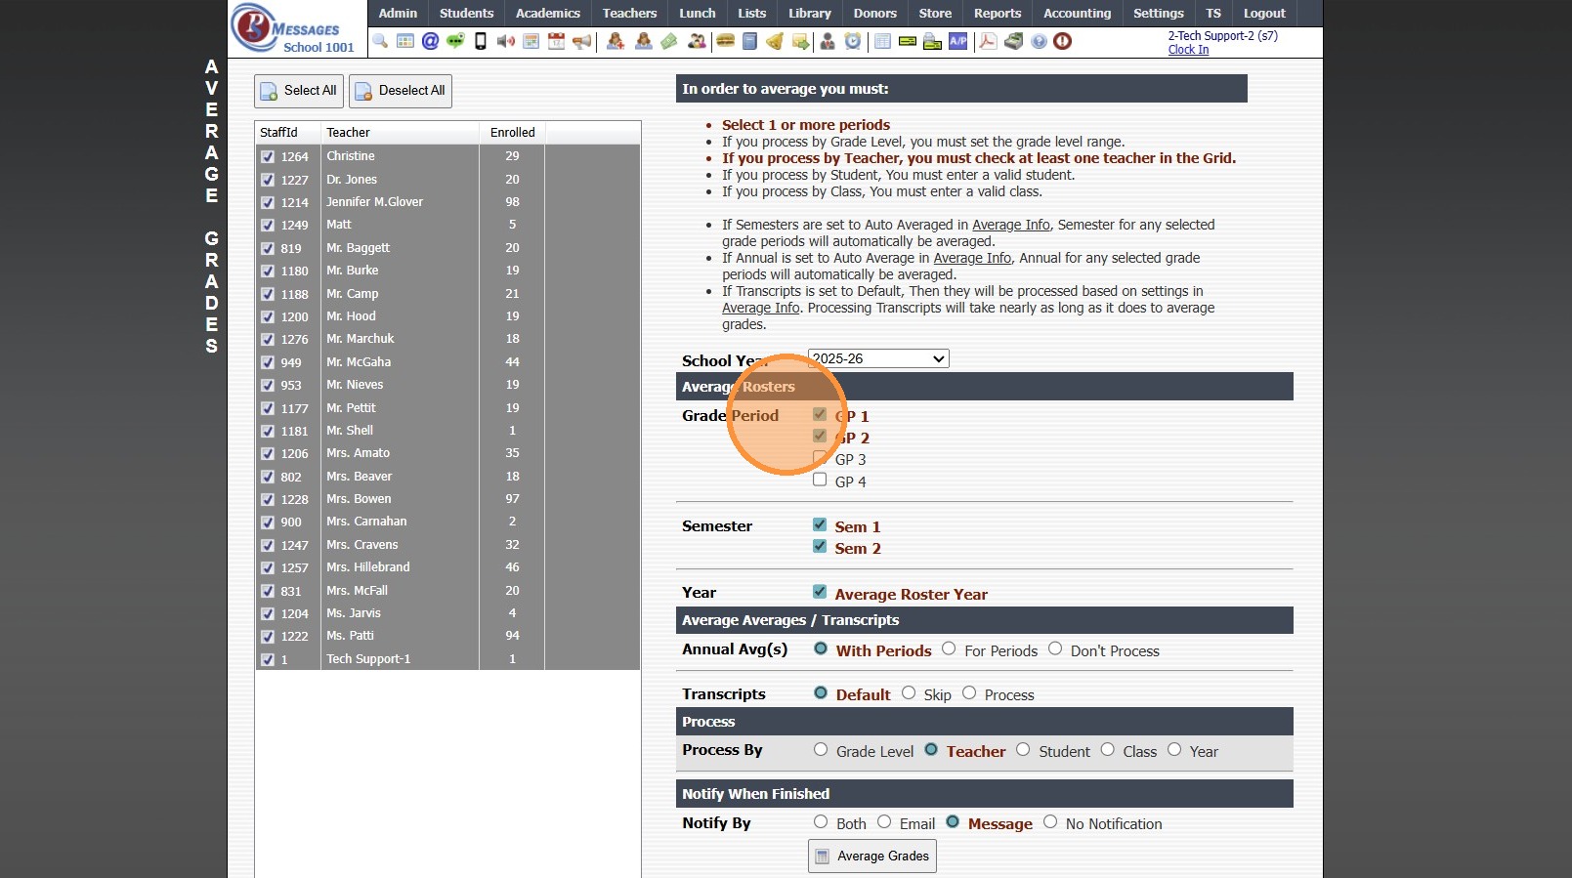The image size is (1572, 878).
Task: Choose Both for Notify By
Action: 821,821
